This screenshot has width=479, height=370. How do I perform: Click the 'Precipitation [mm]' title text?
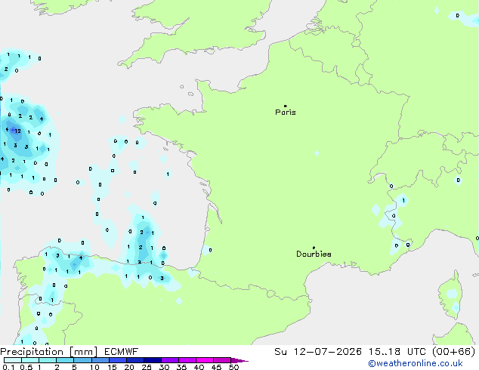click(49, 352)
